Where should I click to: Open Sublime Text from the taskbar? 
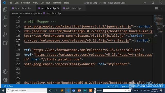click(62, 90)
